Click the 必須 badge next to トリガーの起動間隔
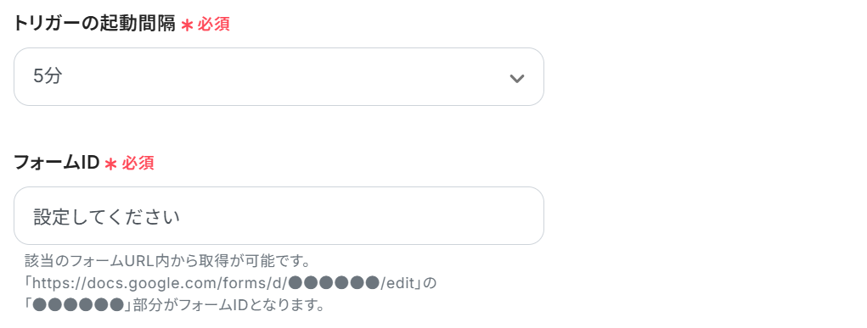 pyautogui.click(x=213, y=25)
